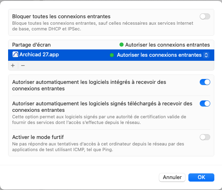
Task: Click the Annuler button
Action: pos(172,177)
